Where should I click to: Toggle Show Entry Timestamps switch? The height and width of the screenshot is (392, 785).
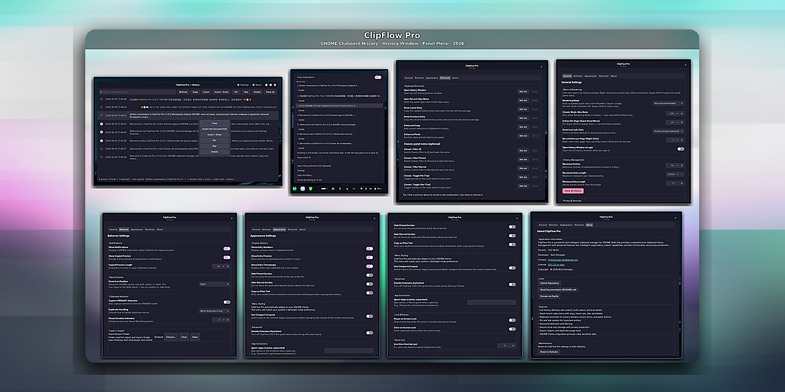click(x=370, y=266)
